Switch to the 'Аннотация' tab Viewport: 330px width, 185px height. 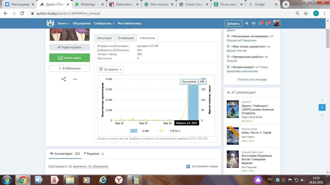104,38
